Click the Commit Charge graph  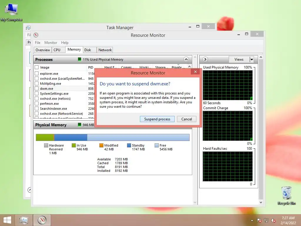click(x=228, y=126)
